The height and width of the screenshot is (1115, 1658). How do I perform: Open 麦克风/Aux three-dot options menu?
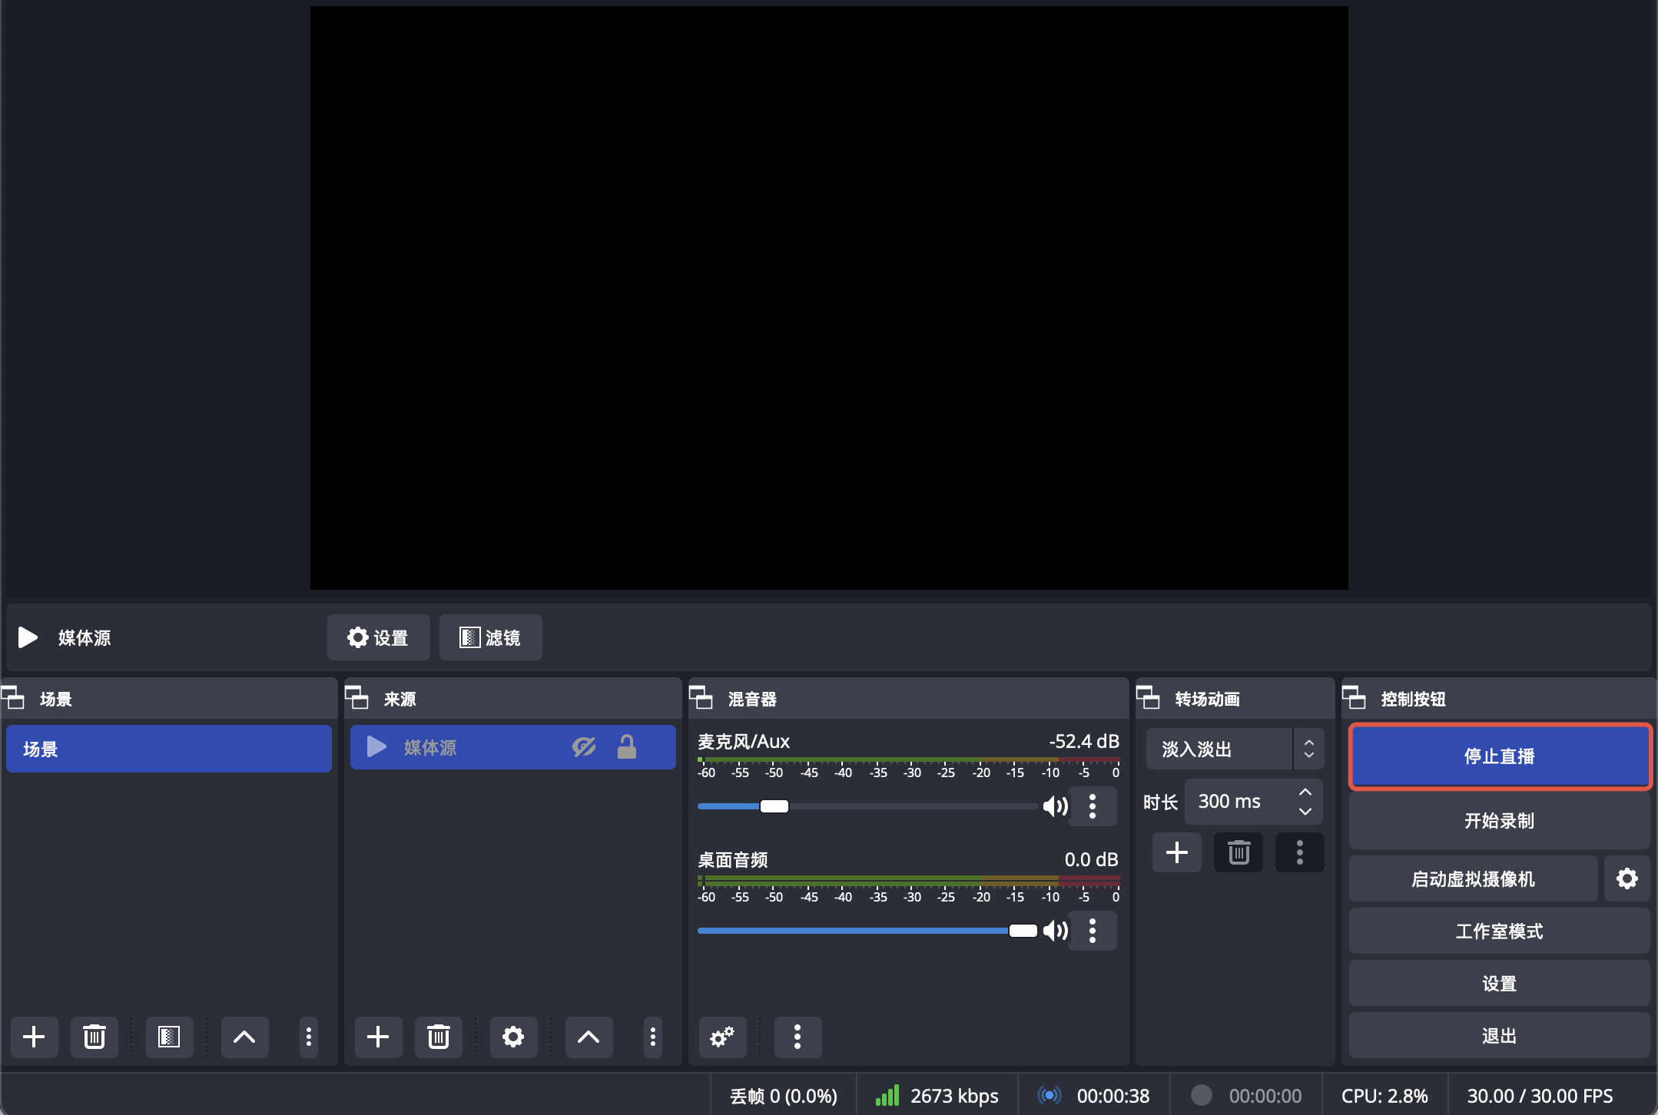pyautogui.click(x=1092, y=806)
